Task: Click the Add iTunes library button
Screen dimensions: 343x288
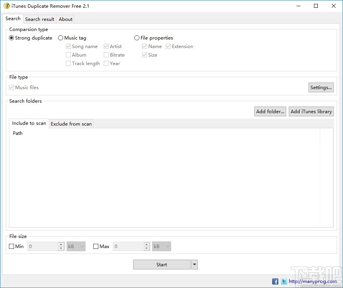Action: pos(311,111)
